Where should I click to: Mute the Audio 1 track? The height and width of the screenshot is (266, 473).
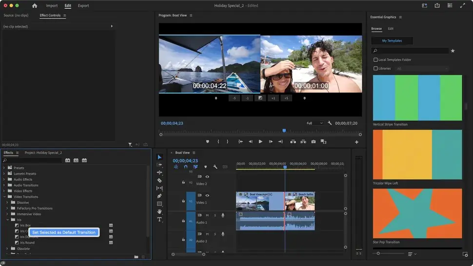pyautogui.click(x=207, y=215)
